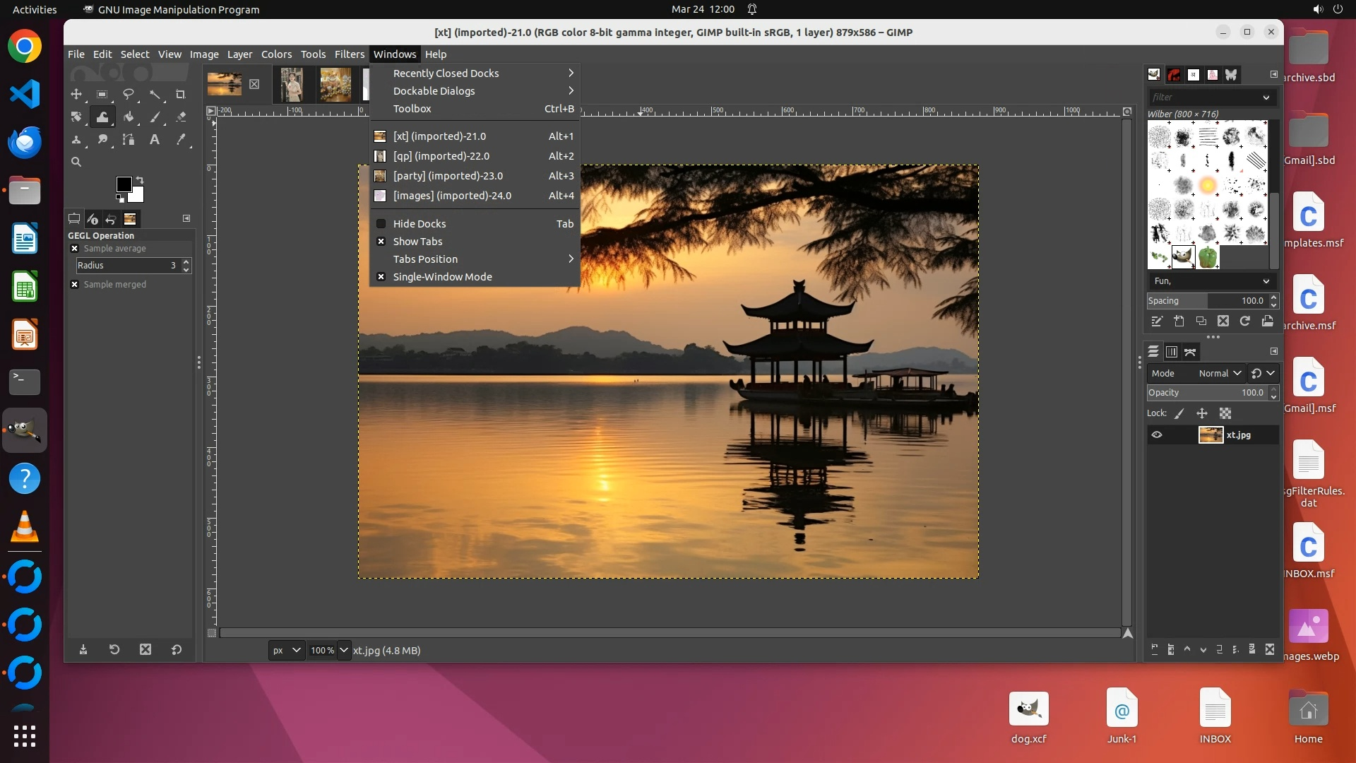This screenshot has width=1356, height=763.
Task: Click Hide Docks in Windows menu
Action: [420, 224]
